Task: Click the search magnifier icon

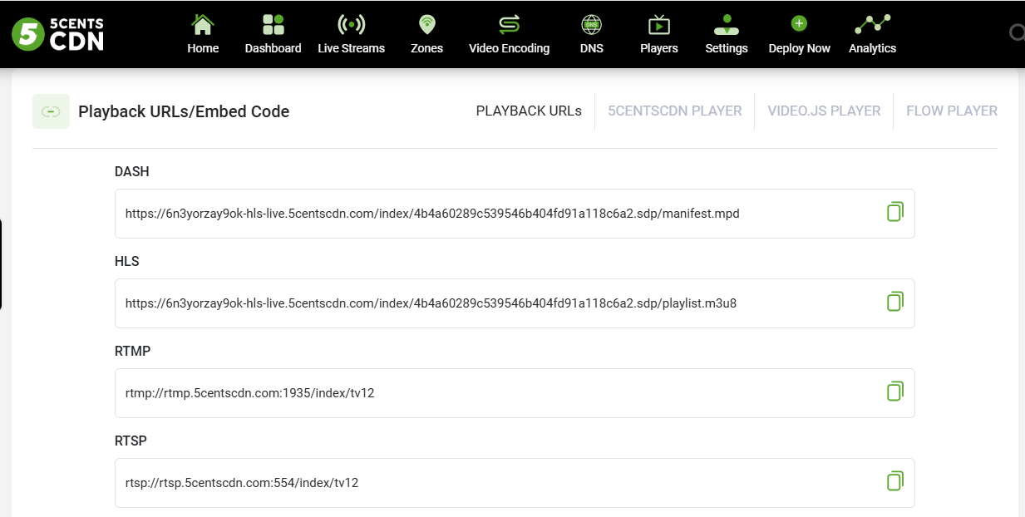Action: click(1017, 32)
